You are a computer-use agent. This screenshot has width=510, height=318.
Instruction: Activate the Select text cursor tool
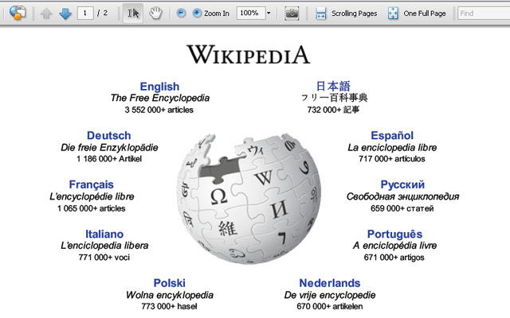pyautogui.click(x=132, y=14)
